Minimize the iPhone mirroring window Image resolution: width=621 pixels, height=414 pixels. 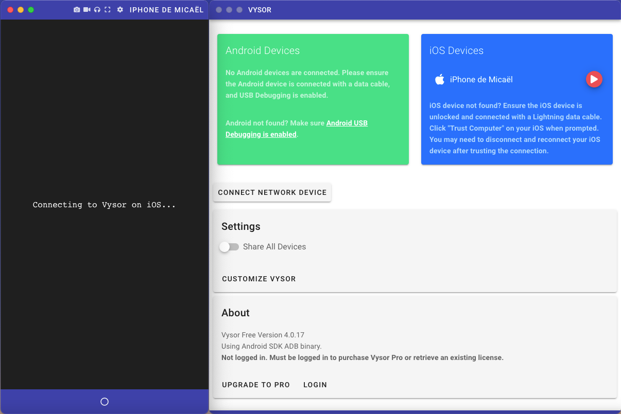(x=21, y=10)
